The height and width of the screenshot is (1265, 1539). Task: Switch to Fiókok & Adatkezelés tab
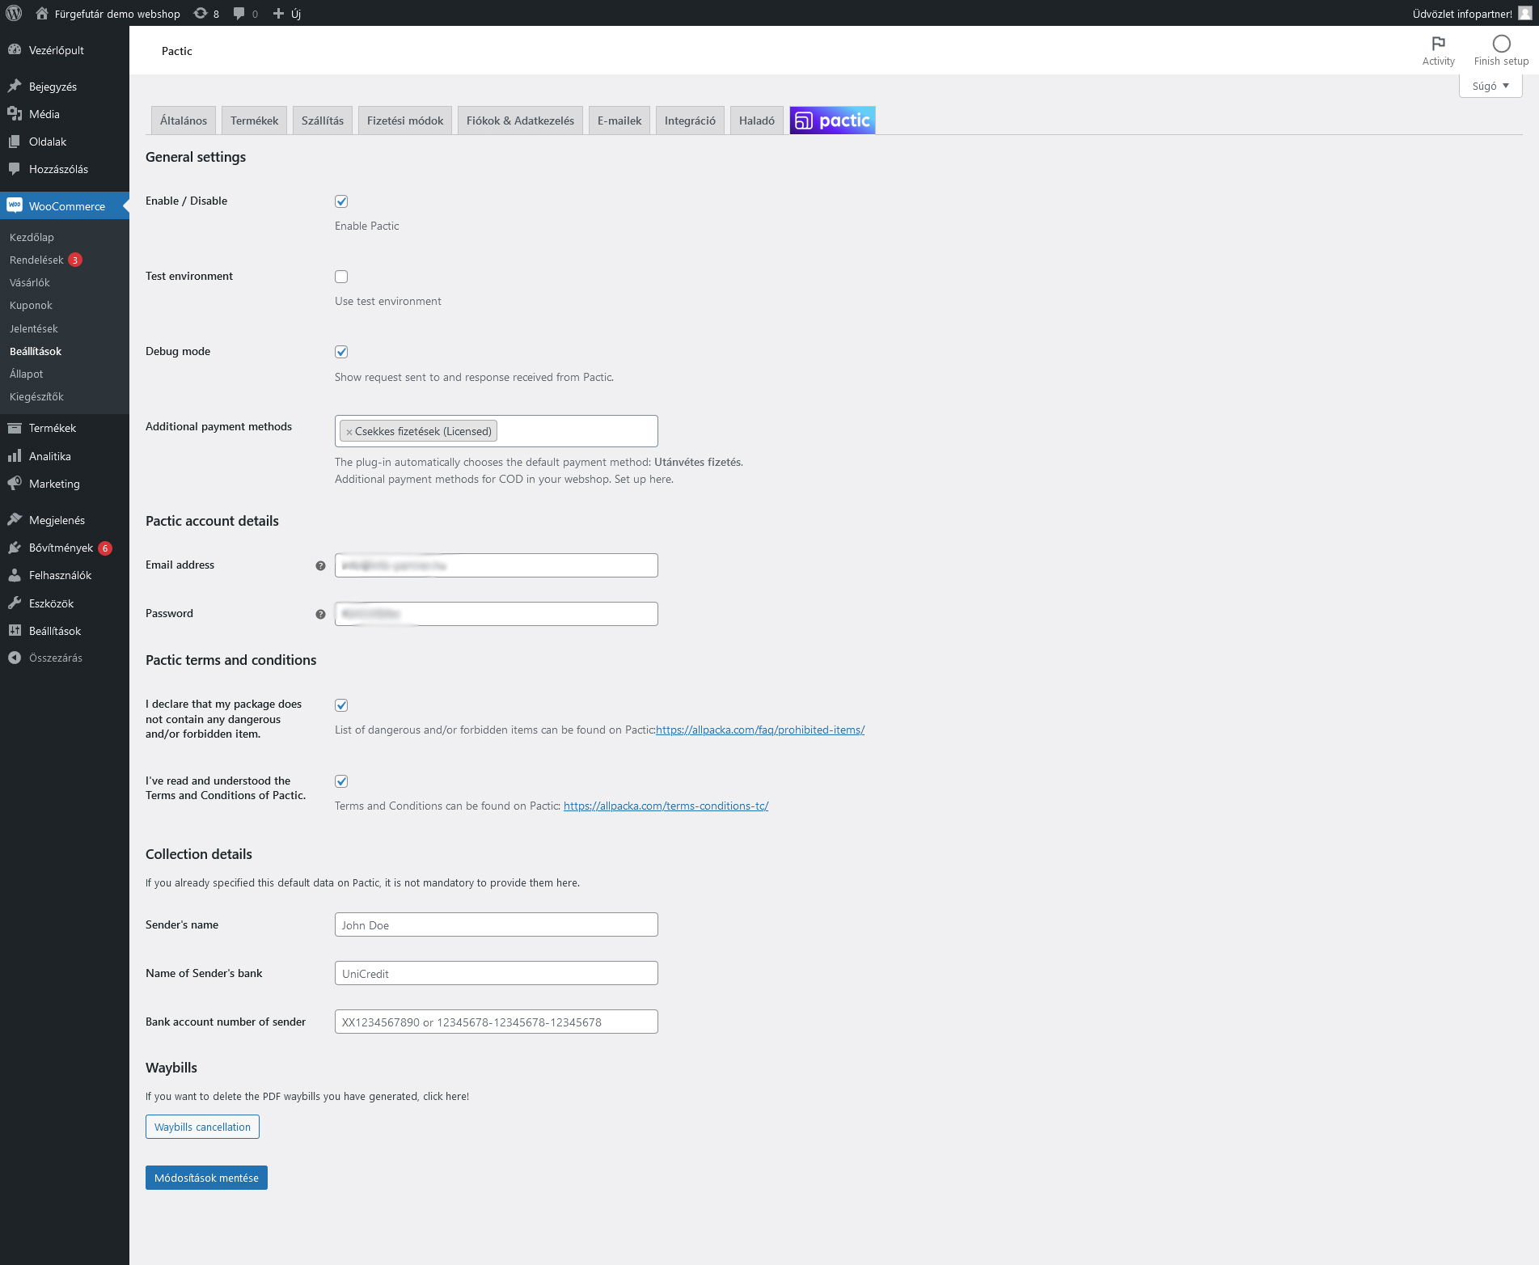[520, 121]
